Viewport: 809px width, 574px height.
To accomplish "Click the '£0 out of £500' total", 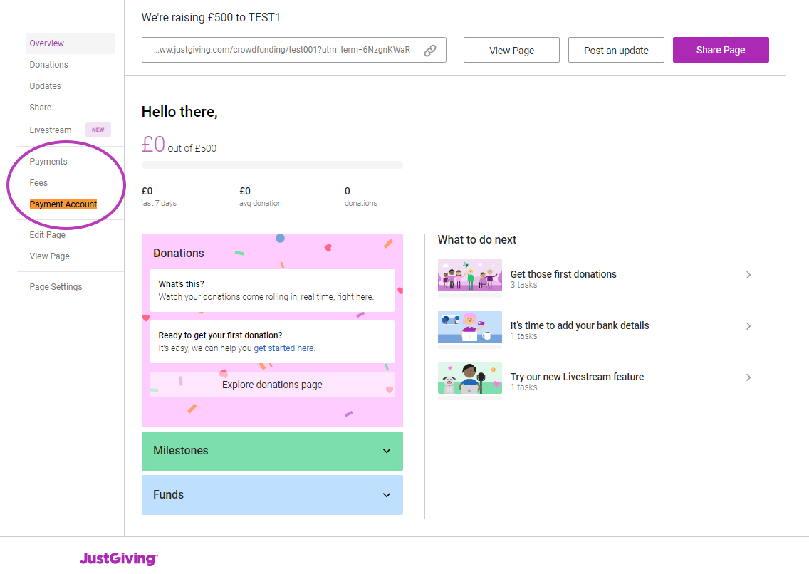I will [x=179, y=145].
